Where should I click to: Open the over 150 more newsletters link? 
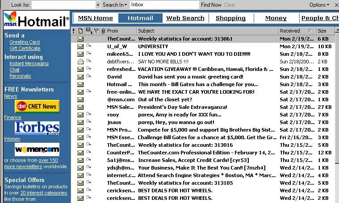coord(48,161)
